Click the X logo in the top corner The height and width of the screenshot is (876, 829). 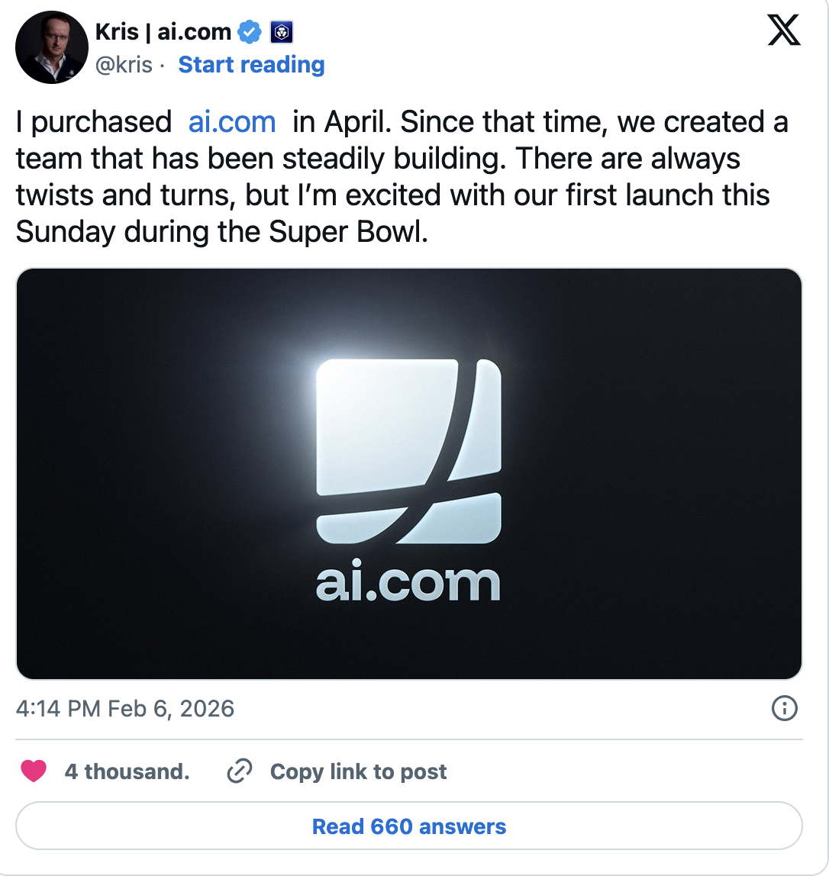click(x=783, y=31)
